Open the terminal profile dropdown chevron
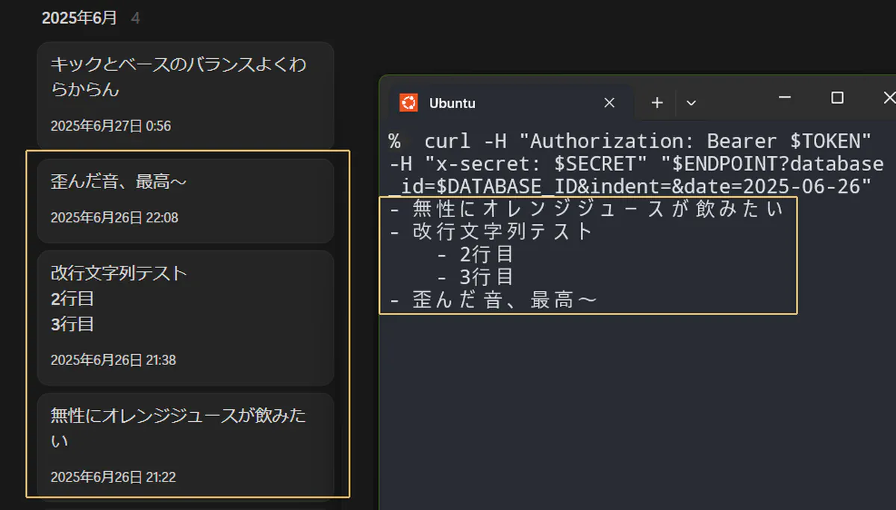Viewport: 896px width, 510px height. (x=691, y=103)
